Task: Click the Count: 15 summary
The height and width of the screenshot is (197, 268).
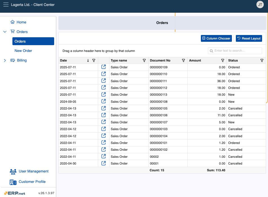Action: click(x=157, y=170)
